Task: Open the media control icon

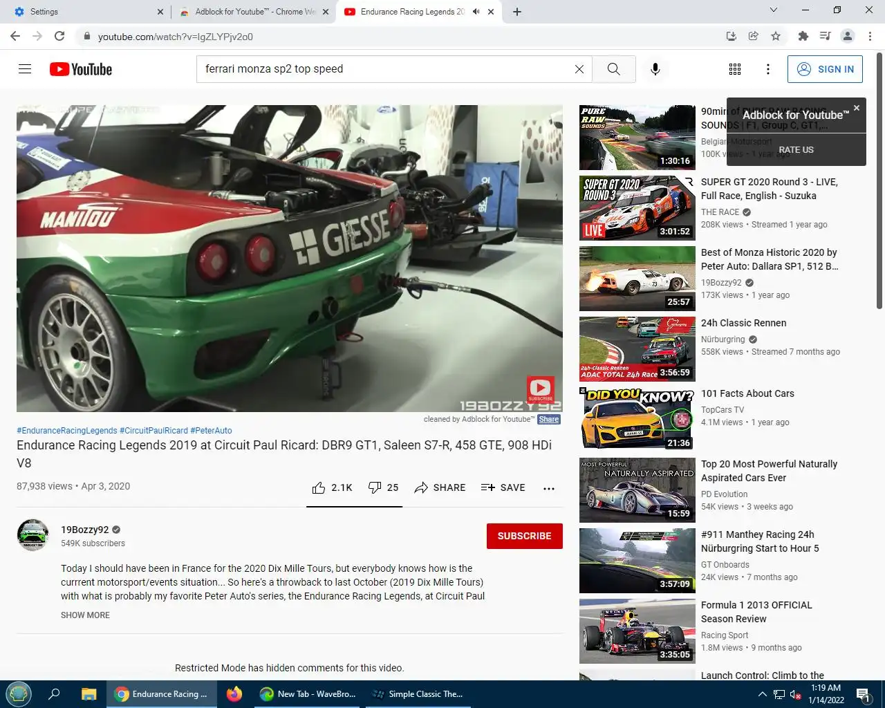Action: coord(825,36)
